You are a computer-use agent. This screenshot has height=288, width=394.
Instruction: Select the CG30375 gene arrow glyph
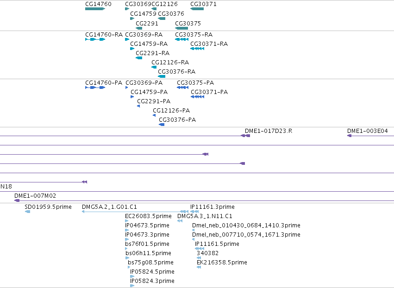click(x=181, y=28)
